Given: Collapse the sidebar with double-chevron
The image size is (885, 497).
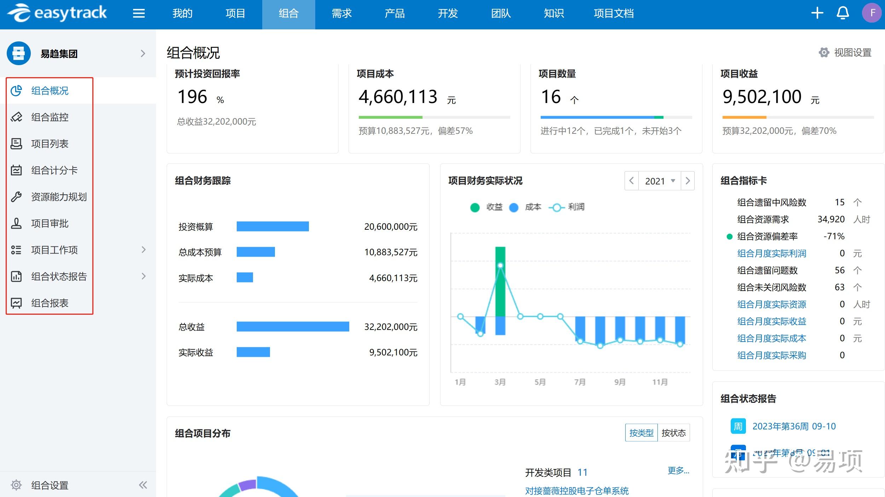Looking at the screenshot, I should point(143,485).
